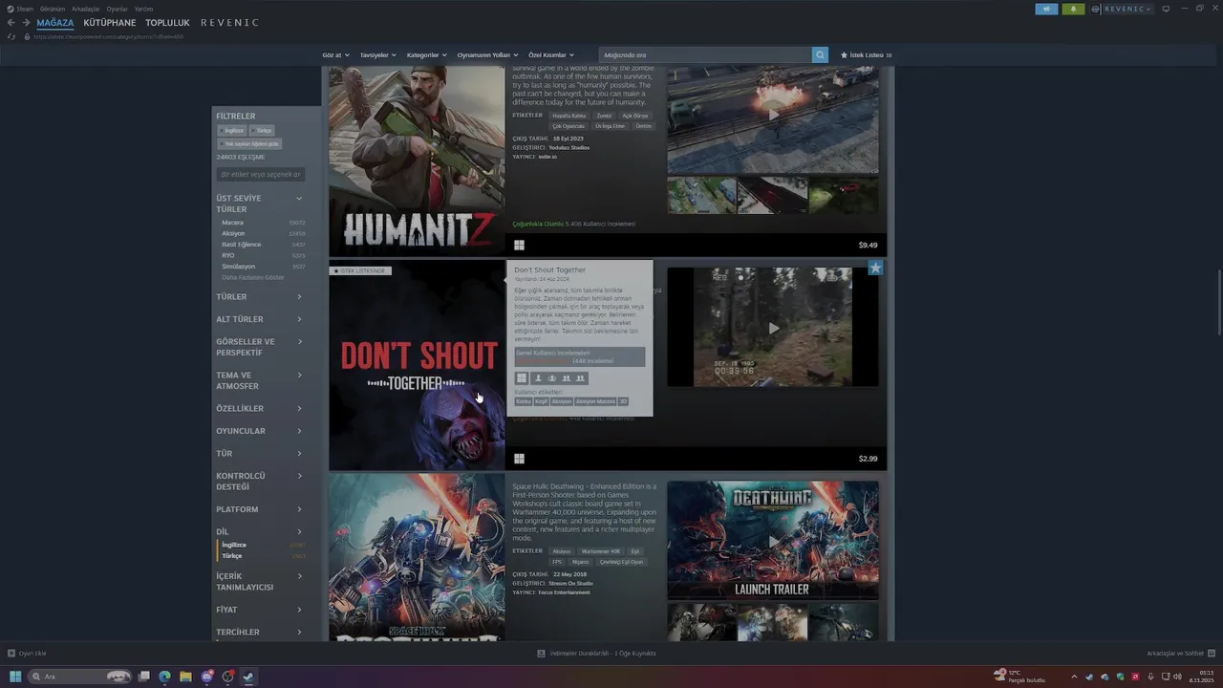Remove the 'Yok sayılan öğeleri gizle' filter chip
The image size is (1223, 688).
(x=249, y=144)
